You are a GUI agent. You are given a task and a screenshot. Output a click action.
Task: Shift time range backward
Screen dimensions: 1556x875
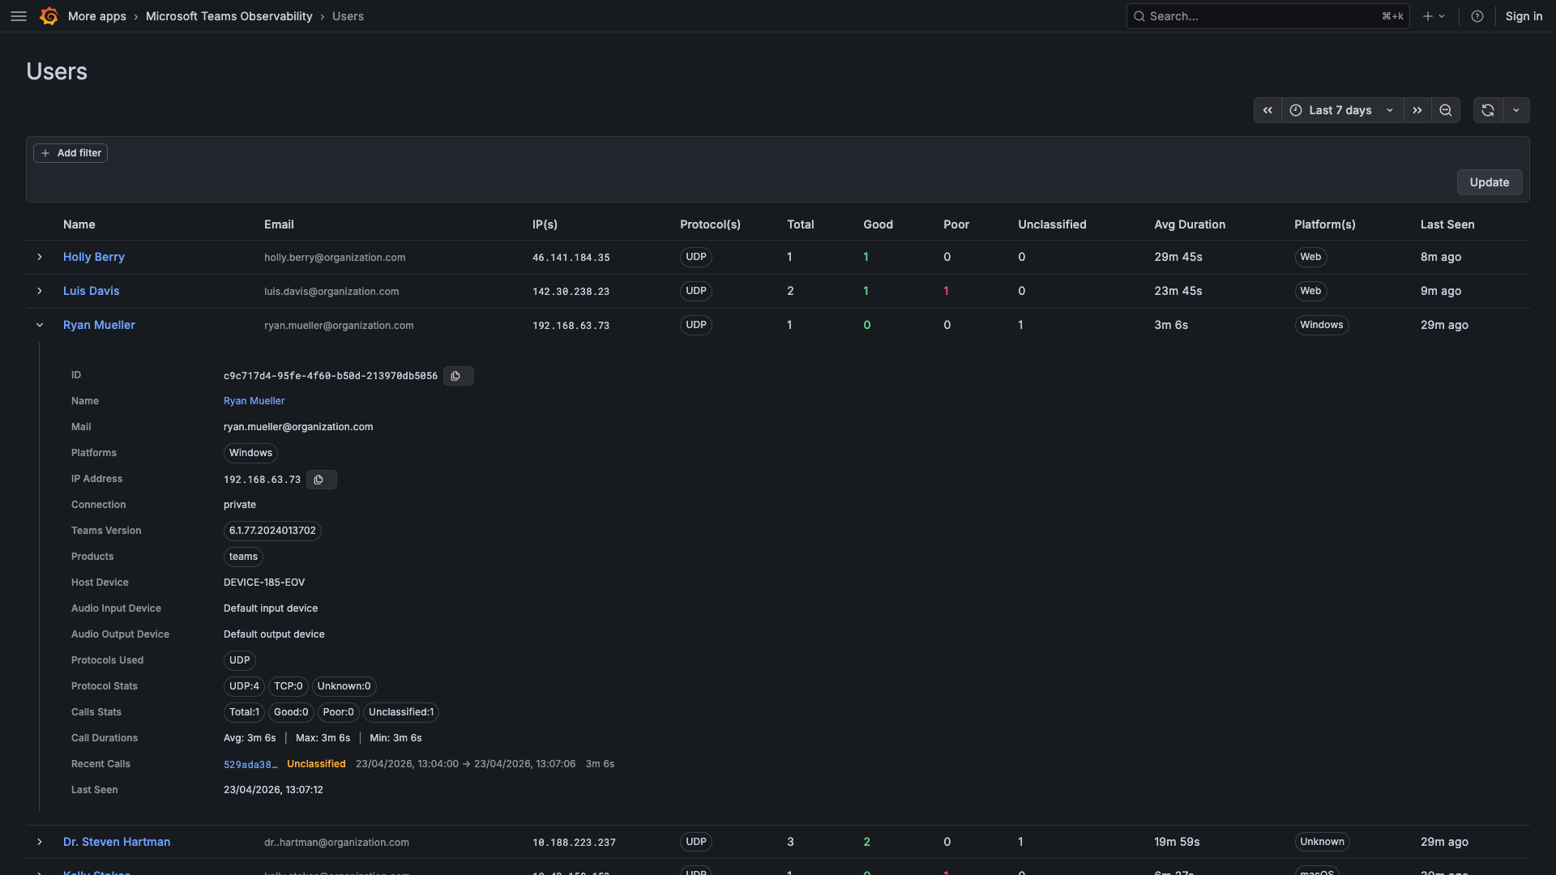coord(1267,110)
